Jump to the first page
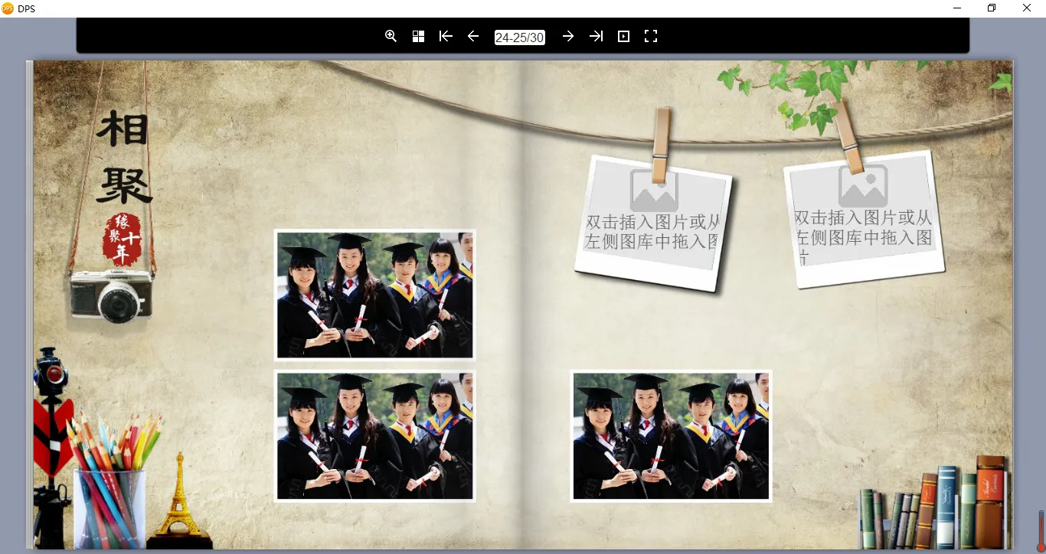This screenshot has width=1046, height=554. pyautogui.click(x=446, y=36)
